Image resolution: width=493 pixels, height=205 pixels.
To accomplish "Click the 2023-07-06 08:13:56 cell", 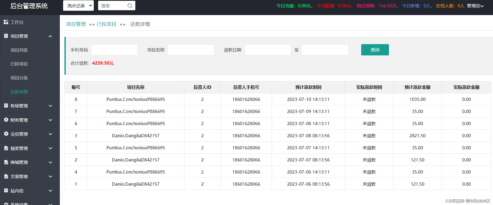I will (308, 184).
